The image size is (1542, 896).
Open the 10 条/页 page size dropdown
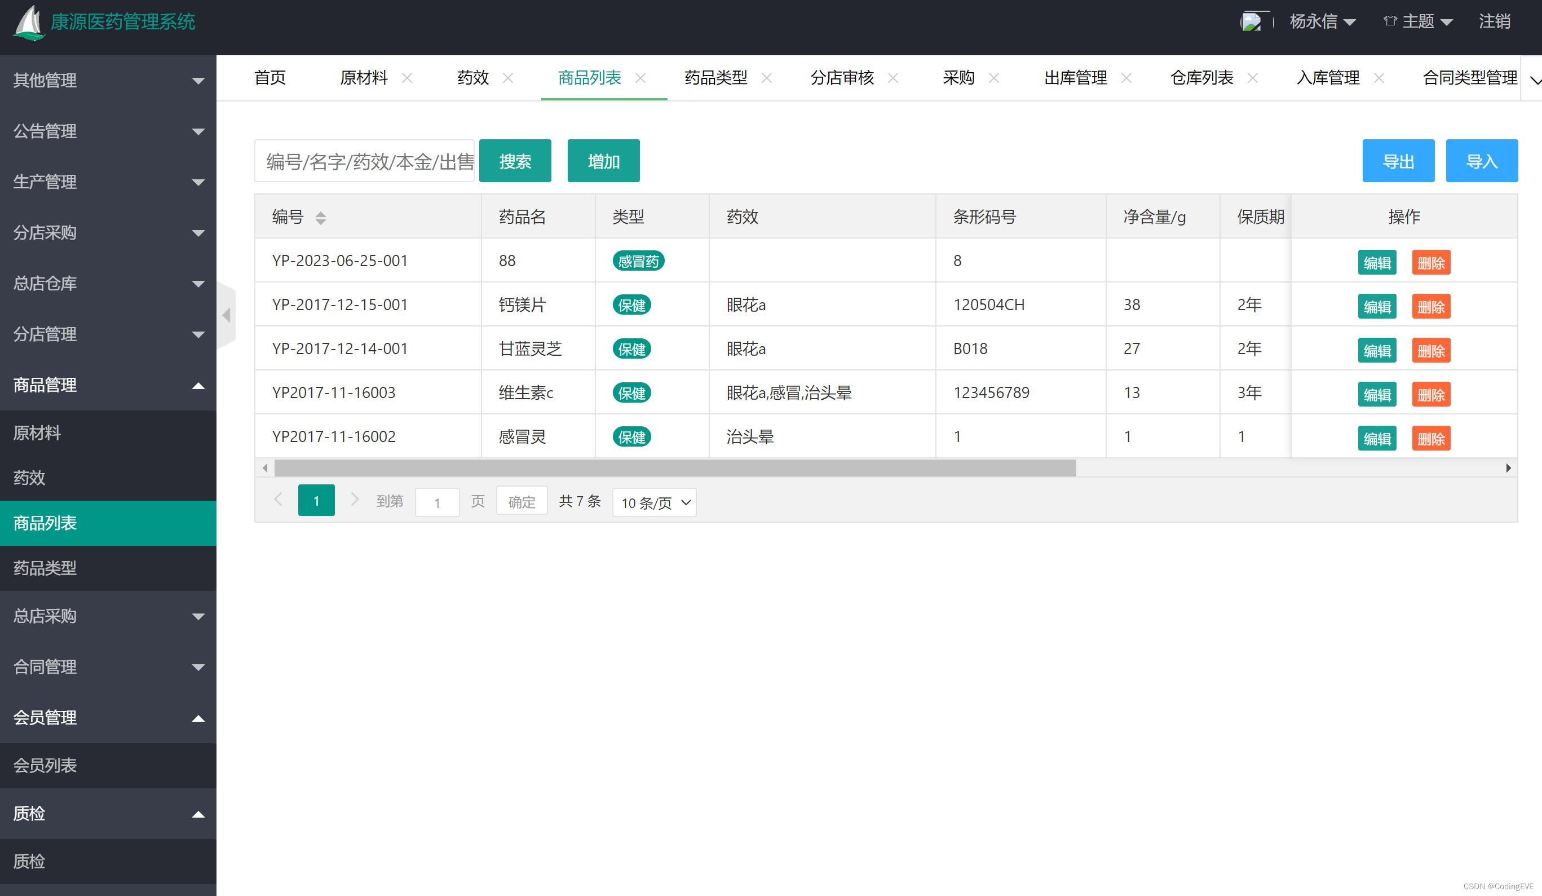click(653, 502)
